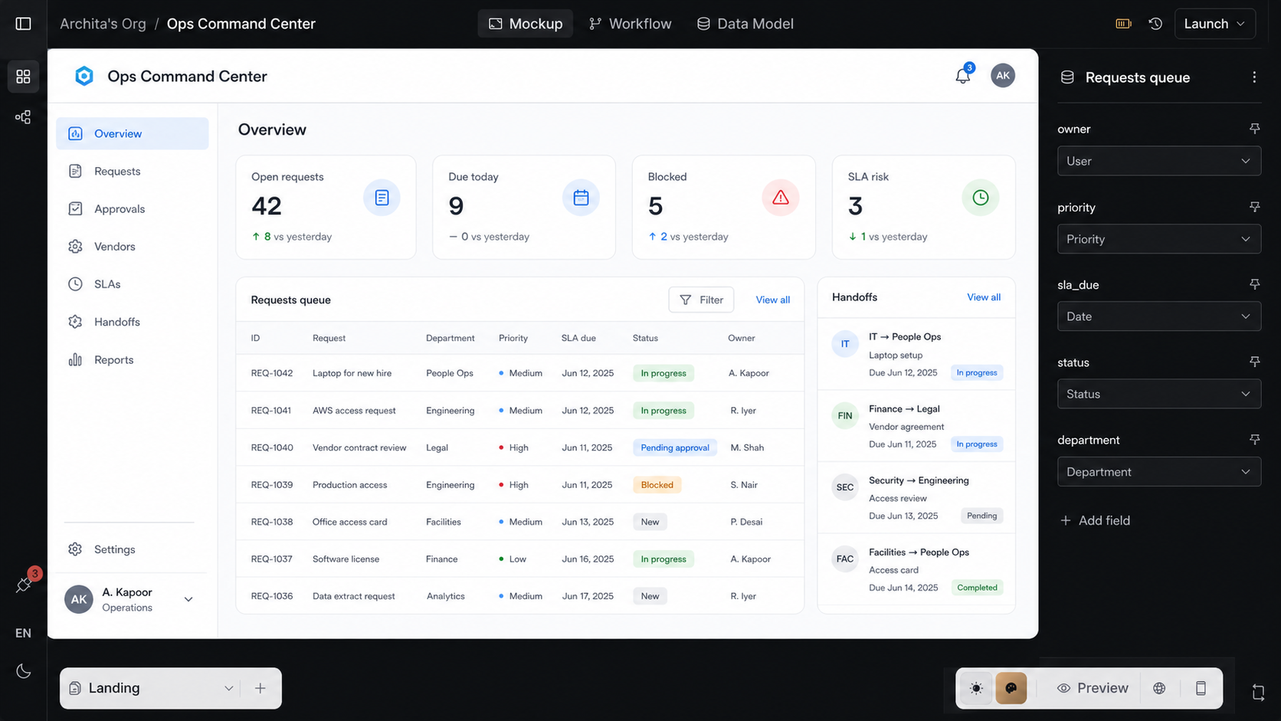Click the SLAs clock icon

click(75, 283)
